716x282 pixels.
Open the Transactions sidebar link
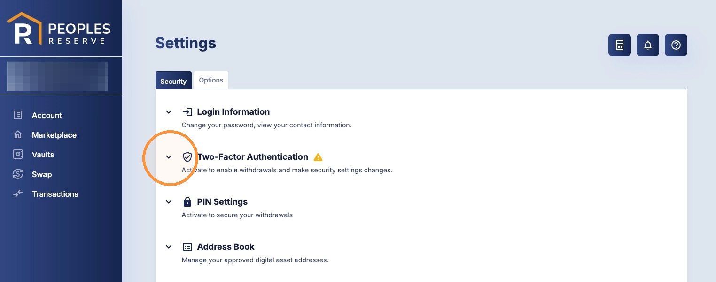[x=55, y=194]
